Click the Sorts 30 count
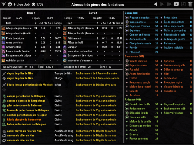The width and height of the screenshot is (194, 145). [x=110, y=67]
